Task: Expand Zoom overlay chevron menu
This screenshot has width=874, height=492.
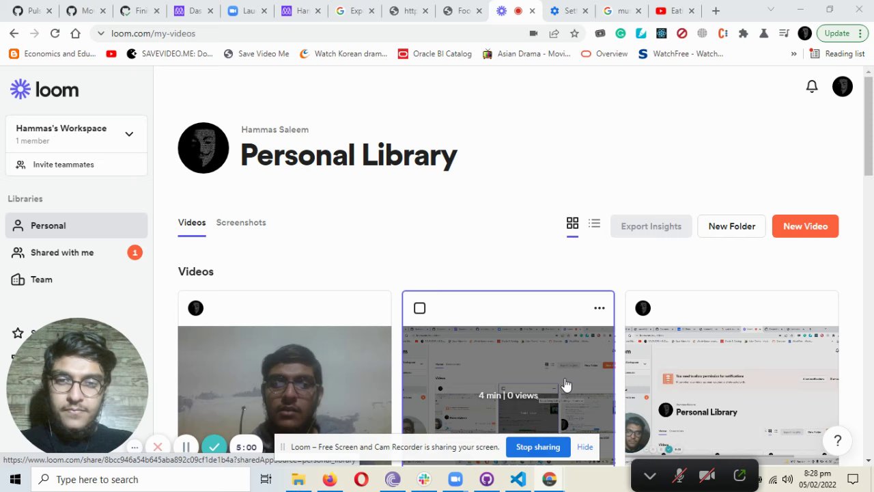Action: point(649,476)
